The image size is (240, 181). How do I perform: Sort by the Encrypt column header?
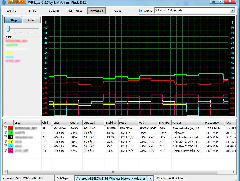point(165,123)
